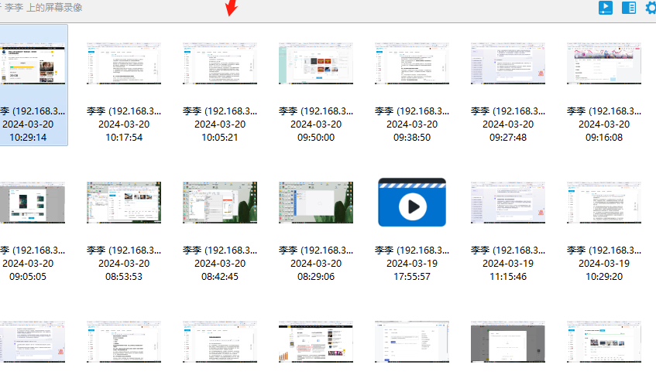The width and height of the screenshot is (656, 375).
Task: Select the thumbnail above the 09:16:08 timestamp
Action: point(604,63)
